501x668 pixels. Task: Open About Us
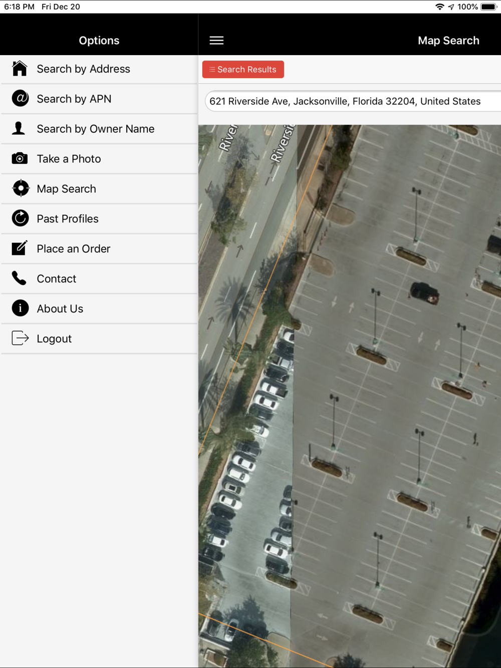point(99,309)
